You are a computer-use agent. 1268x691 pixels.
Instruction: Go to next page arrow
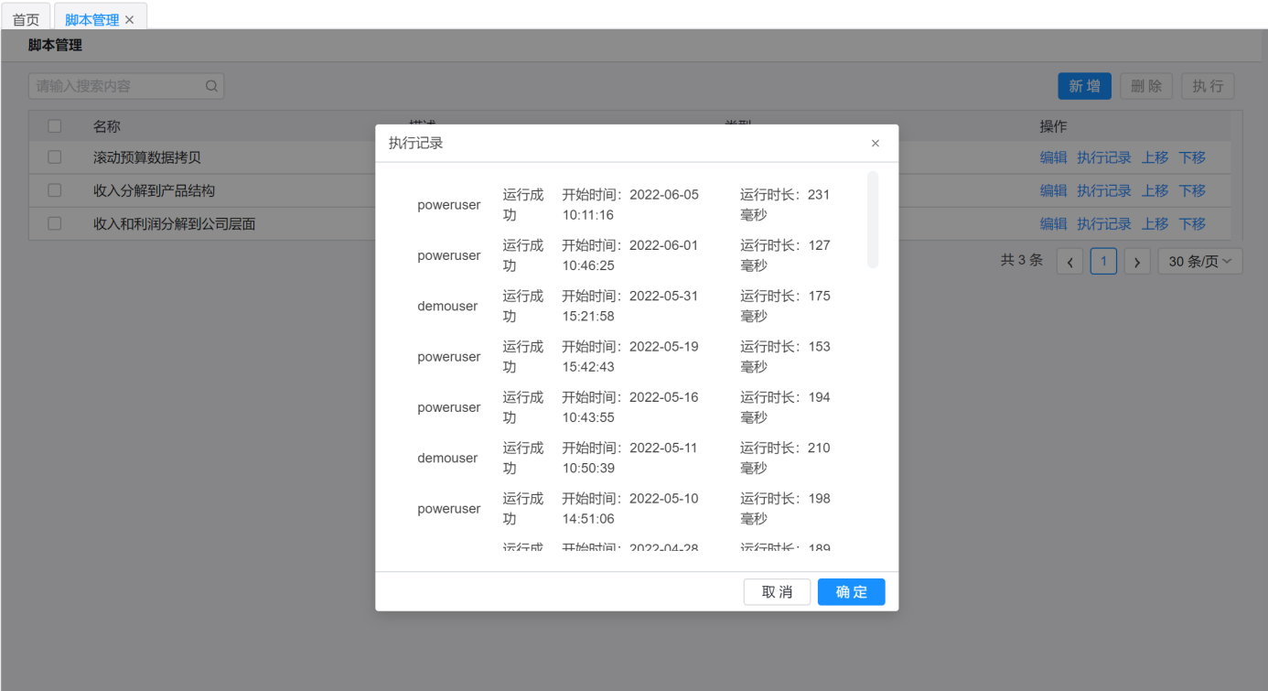click(1136, 262)
